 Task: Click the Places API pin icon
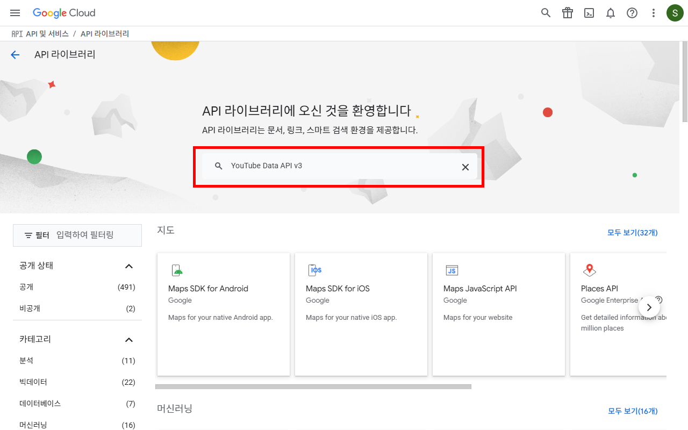[x=590, y=270]
